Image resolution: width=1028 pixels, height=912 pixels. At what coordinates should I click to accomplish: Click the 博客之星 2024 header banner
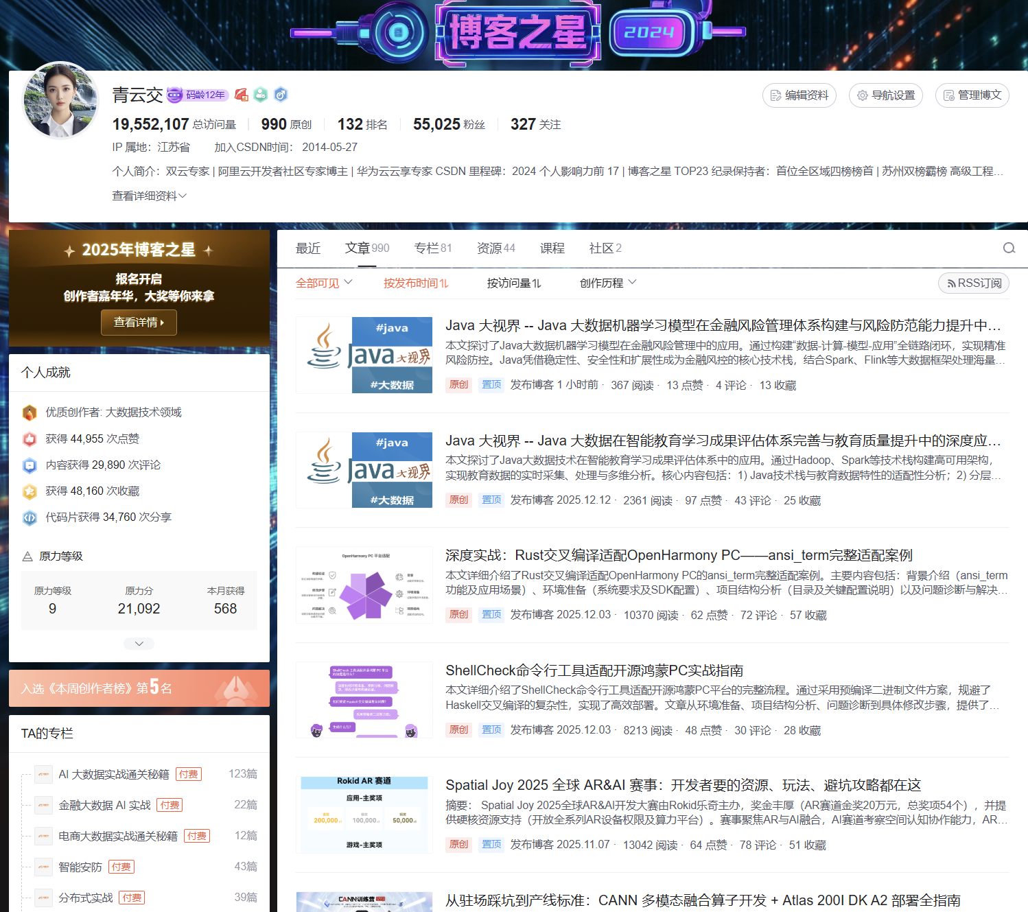[519, 32]
